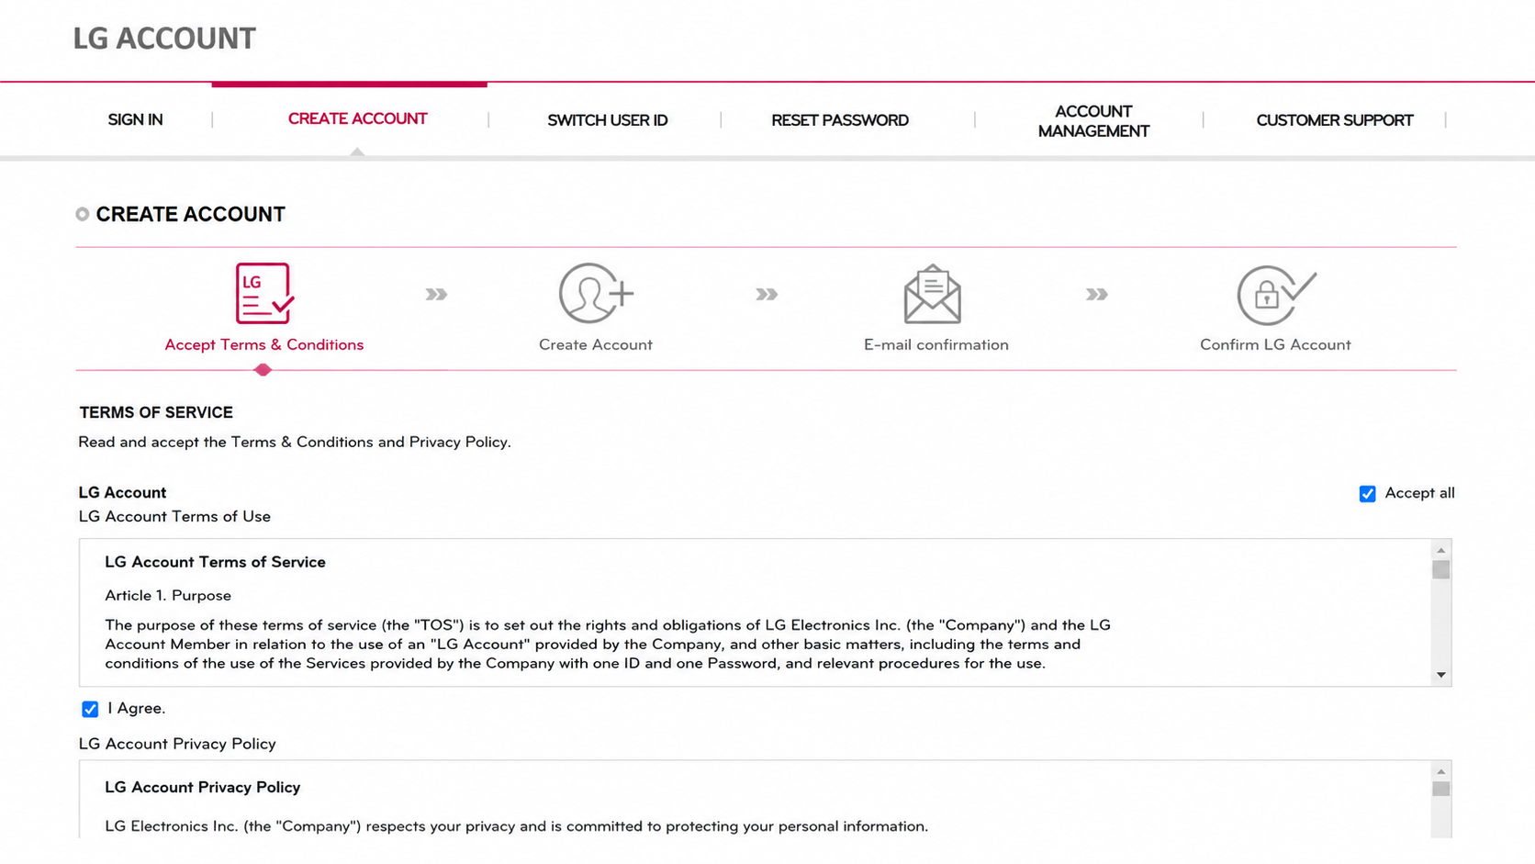Click the Terms of Service scrollbar up arrow
Viewport: 1535px width, 864px height.
click(1441, 550)
